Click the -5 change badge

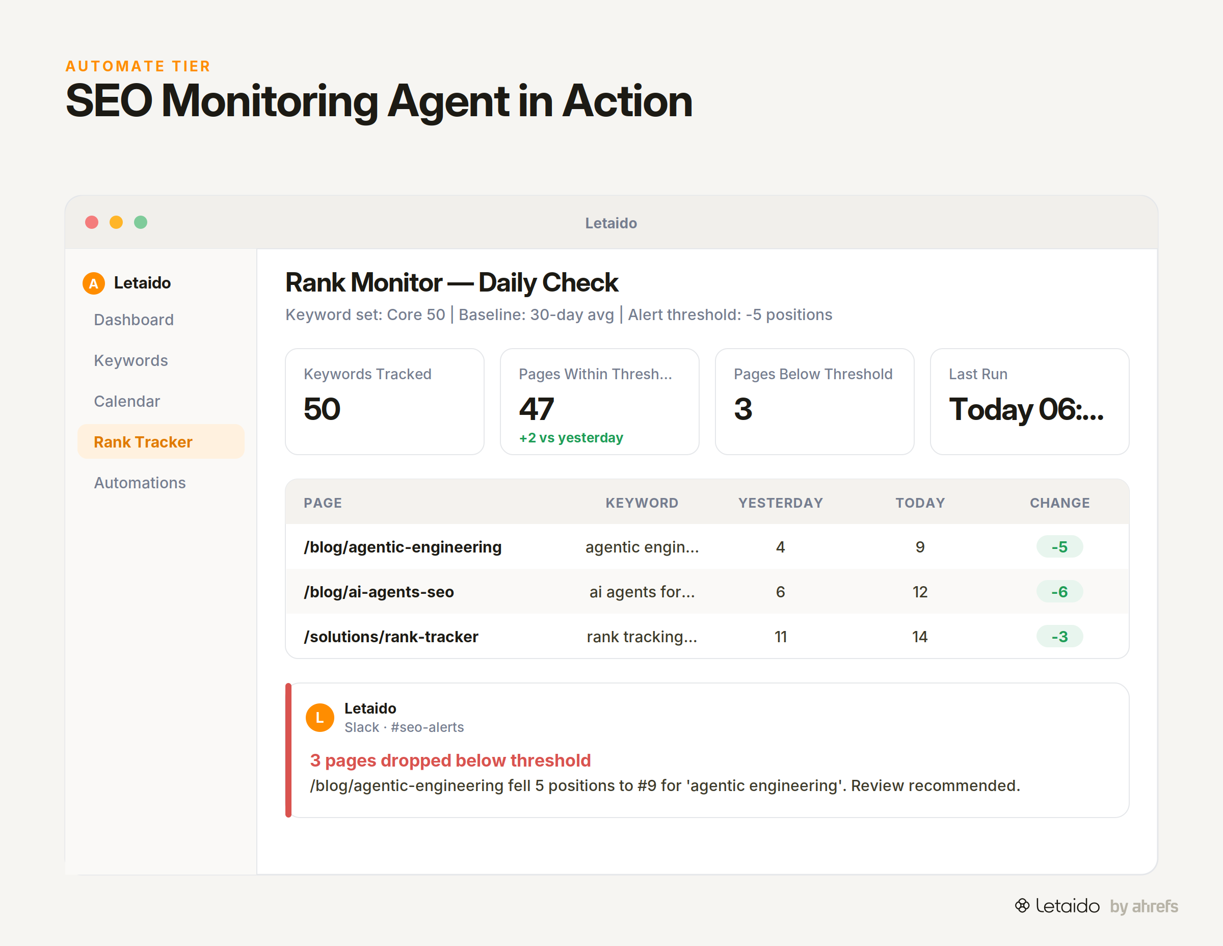click(x=1059, y=547)
